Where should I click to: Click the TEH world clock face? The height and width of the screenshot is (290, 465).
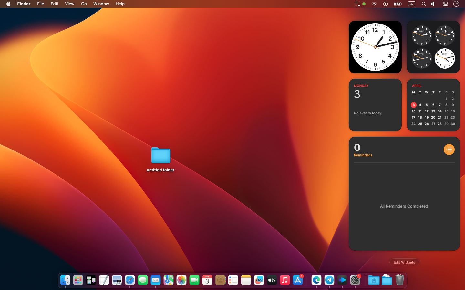(422, 58)
